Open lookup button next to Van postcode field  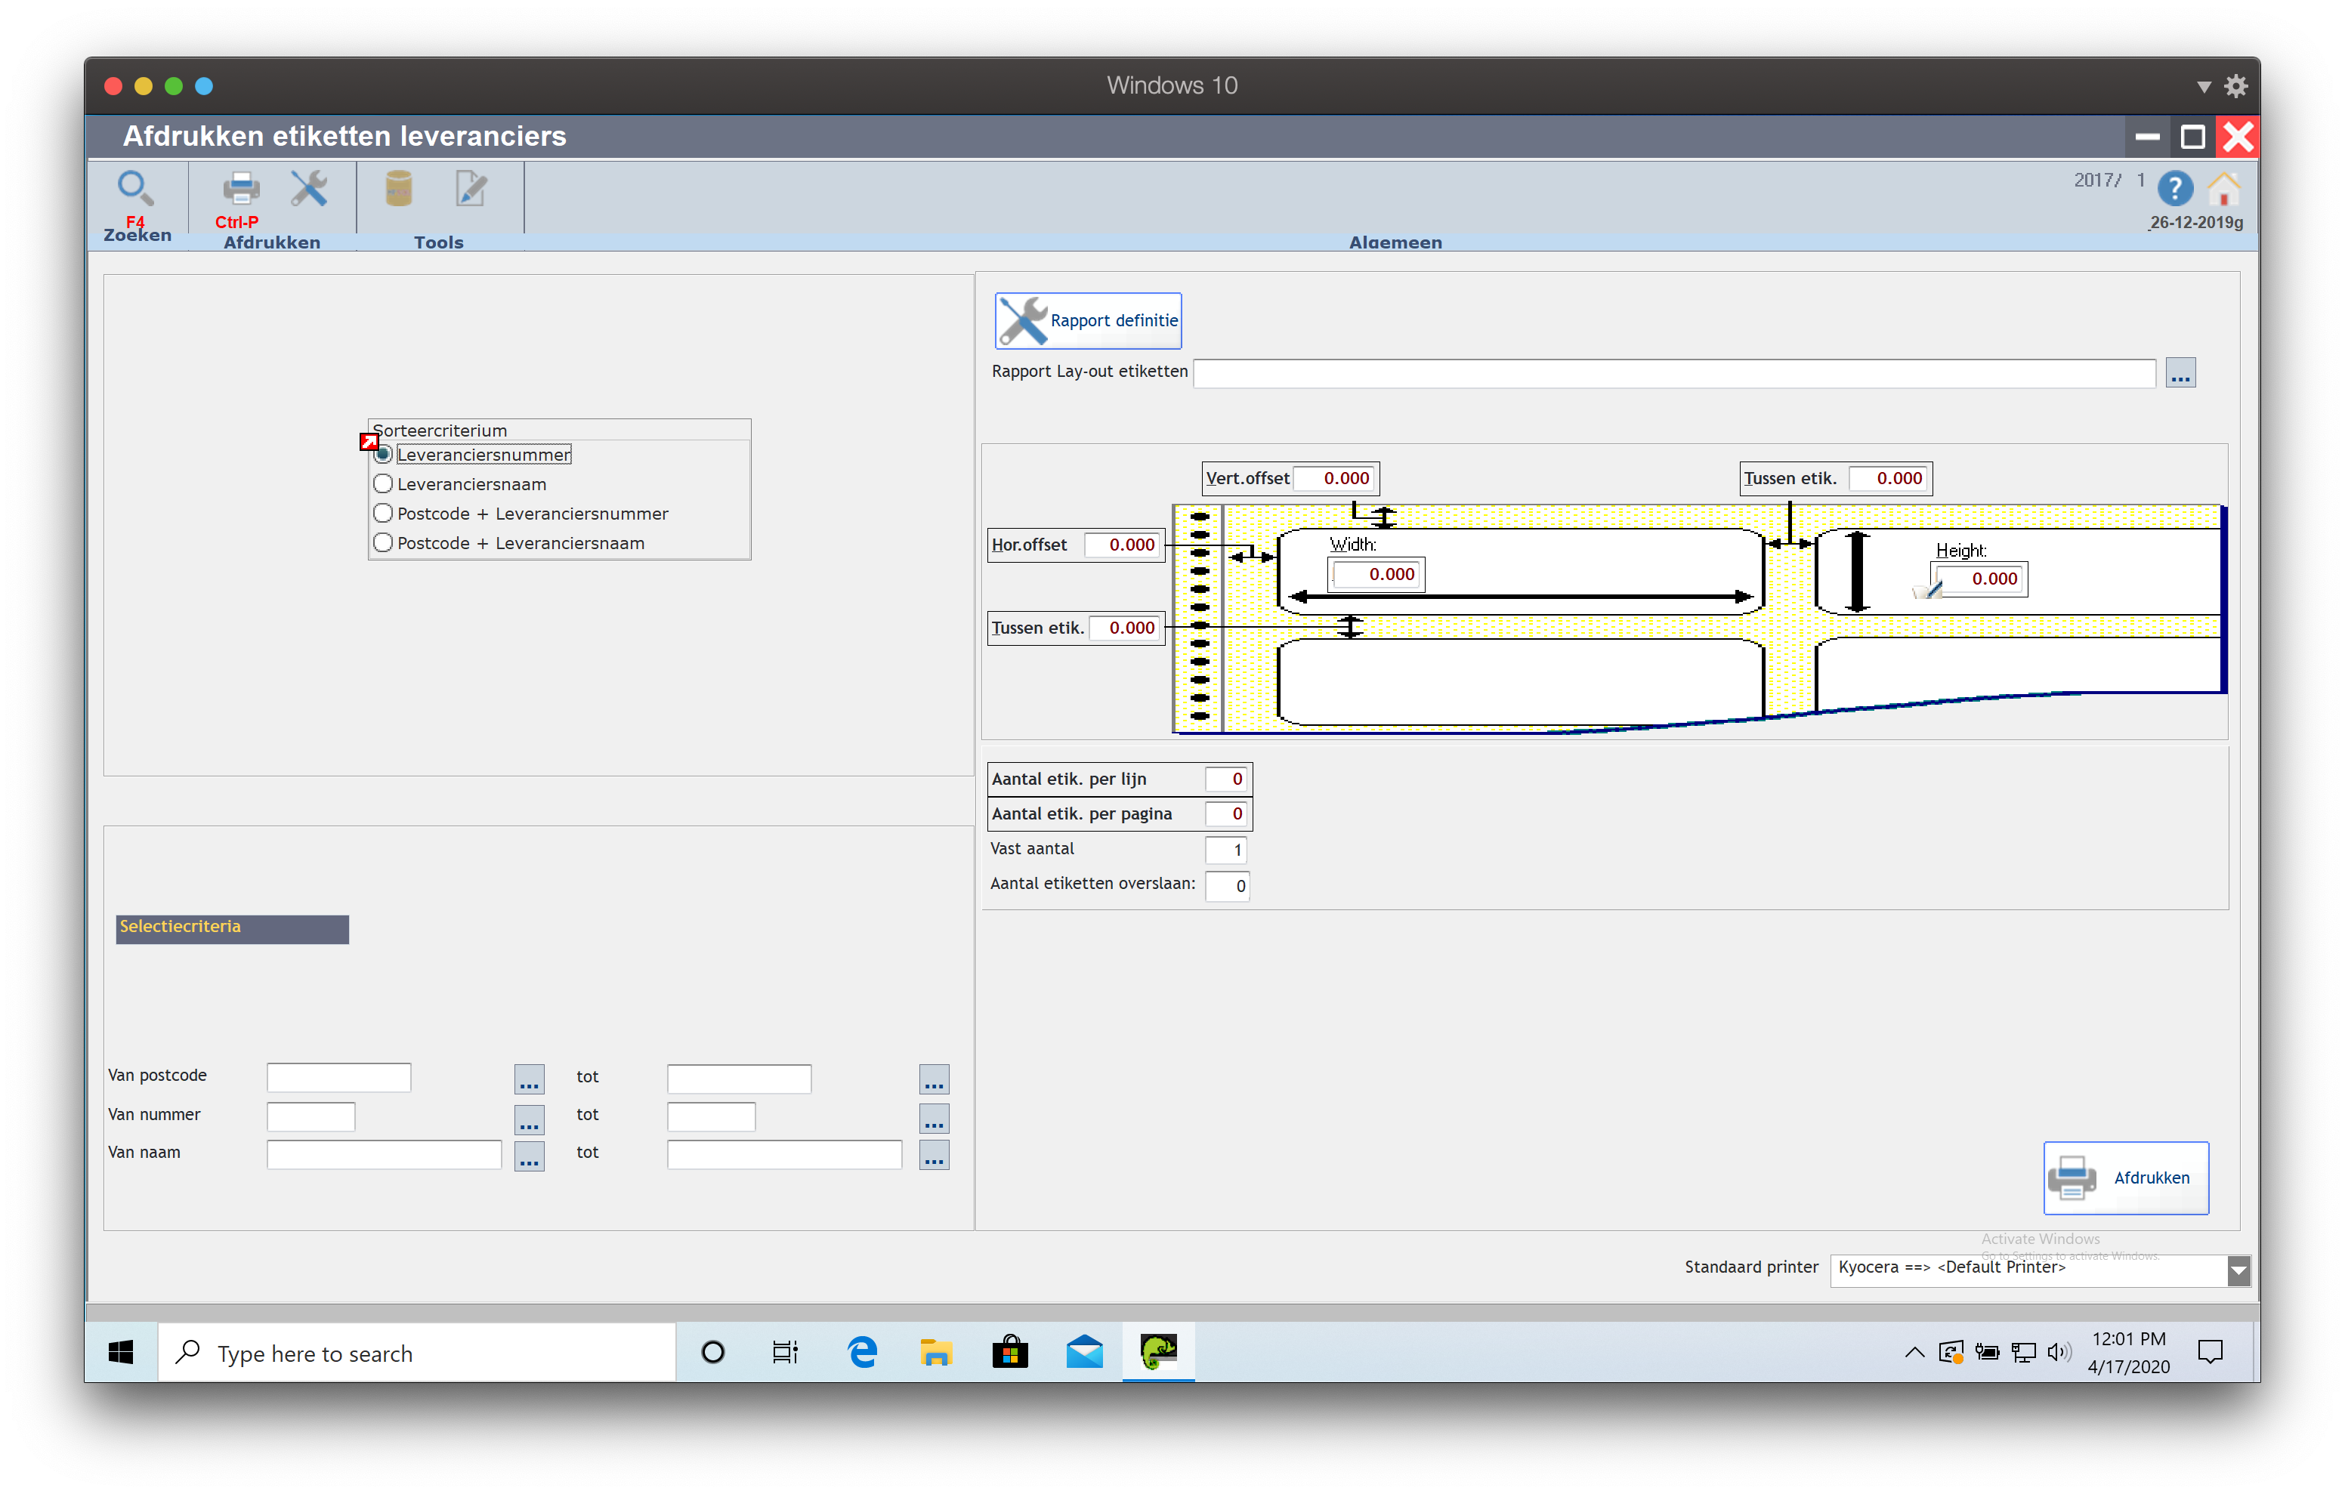coord(529,1079)
